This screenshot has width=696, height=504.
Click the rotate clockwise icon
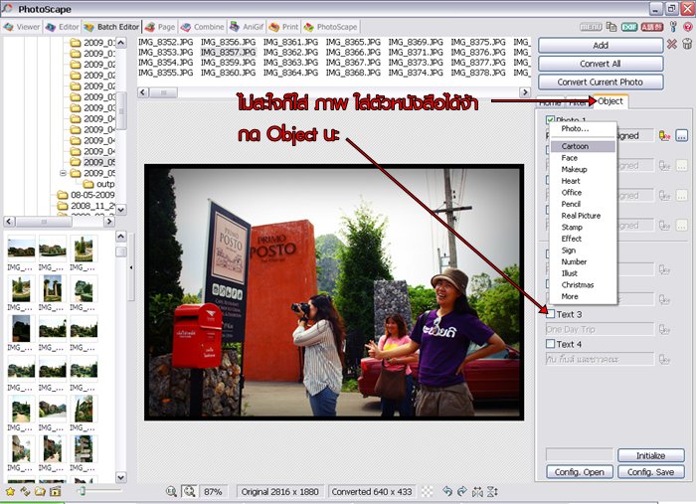click(462, 492)
